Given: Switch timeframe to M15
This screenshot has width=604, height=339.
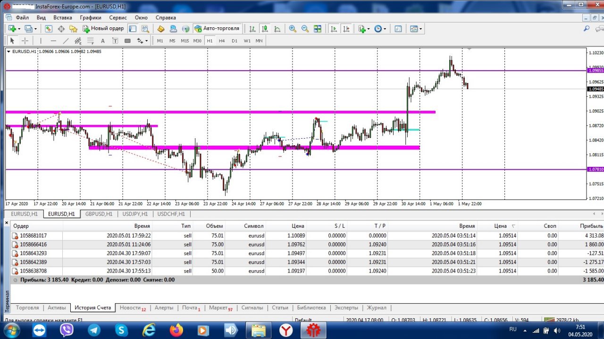Looking at the screenshot, I should [x=185, y=41].
